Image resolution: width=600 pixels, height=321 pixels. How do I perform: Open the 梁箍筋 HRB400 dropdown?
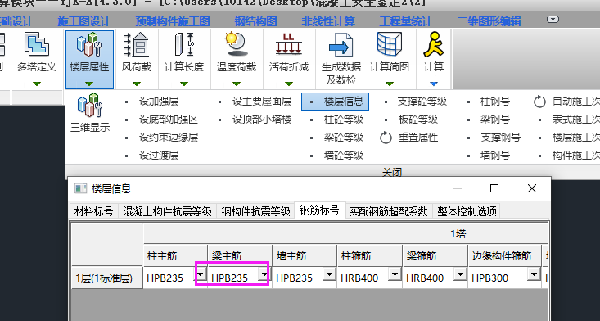pos(460,274)
